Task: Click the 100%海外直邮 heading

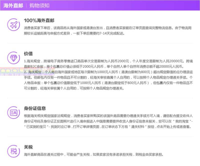Action: (x=39, y=20)
